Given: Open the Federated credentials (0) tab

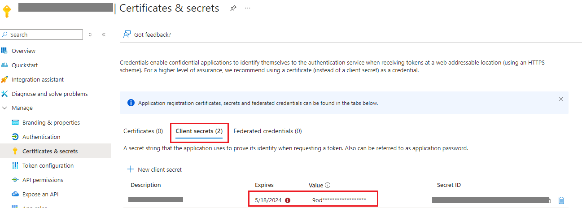Looking at the screenshot, I should (x=267, y=131).
